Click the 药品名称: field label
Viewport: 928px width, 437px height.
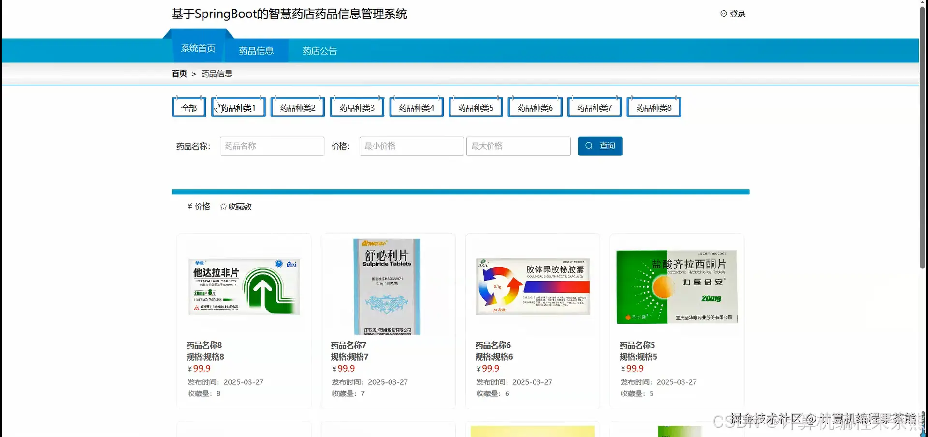[193, 146]
